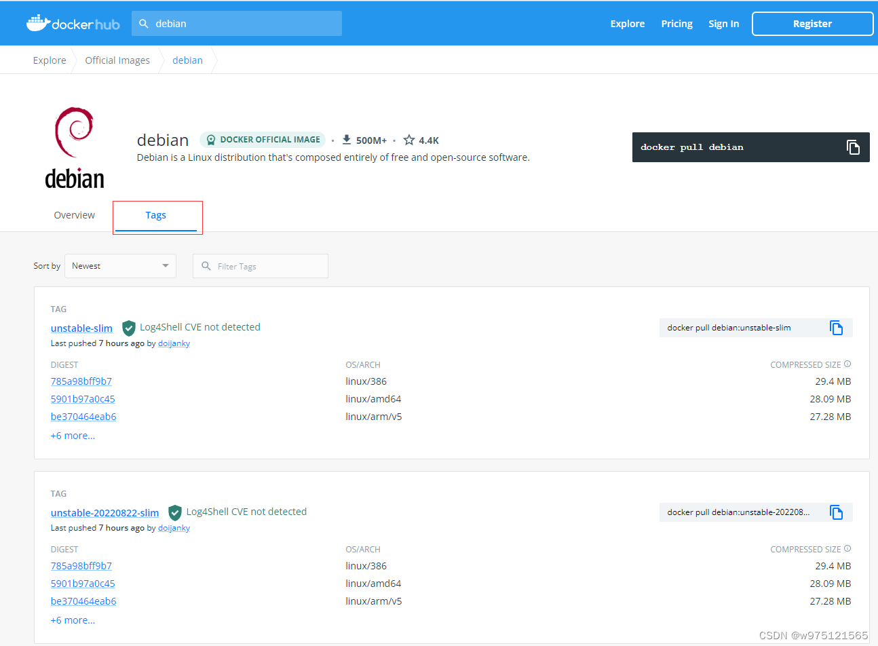Click the Sign In link
878x646 pixels.
[x=723, y=23]
